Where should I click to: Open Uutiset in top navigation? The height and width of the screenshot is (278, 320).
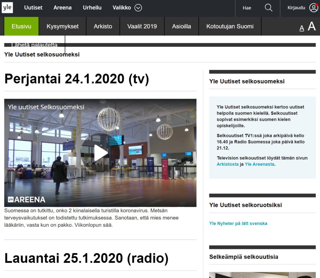[33, 8]
